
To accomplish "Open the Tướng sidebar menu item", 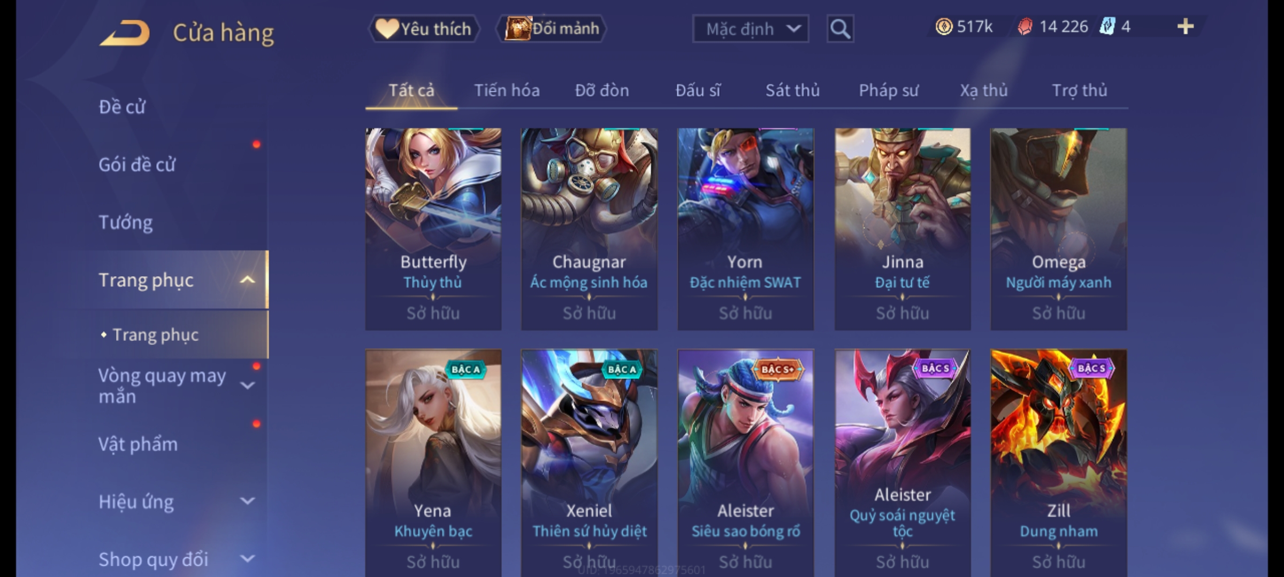I will [x=125, y=222].
